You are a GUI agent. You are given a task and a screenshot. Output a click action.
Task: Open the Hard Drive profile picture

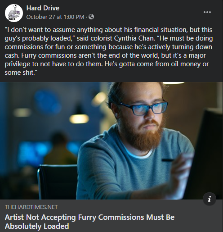click(14, 13)
